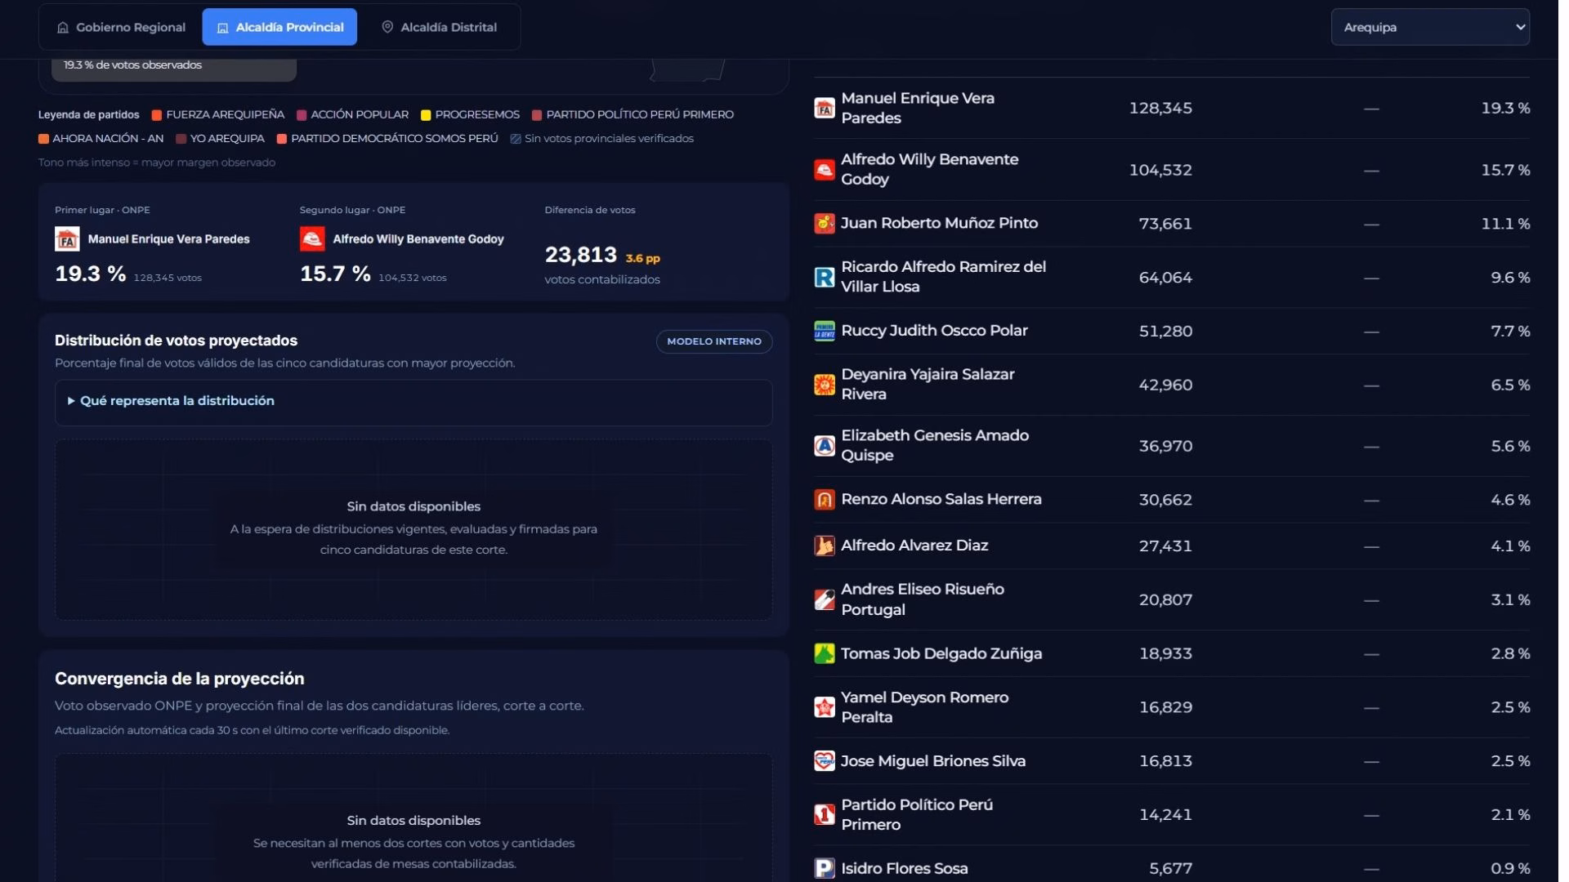Click sun logo beside Deyanira Yajaira Salazar Rivera
The image size is (1569, 882).
(x=824, y=385)
